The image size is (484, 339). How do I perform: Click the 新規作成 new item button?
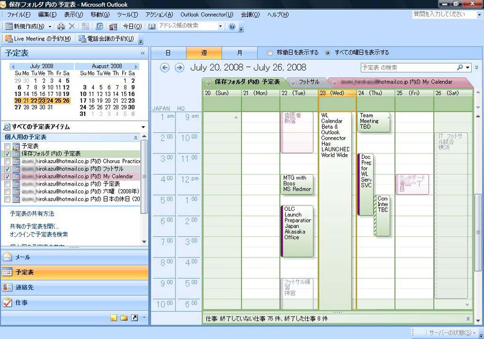click(25, 26)
